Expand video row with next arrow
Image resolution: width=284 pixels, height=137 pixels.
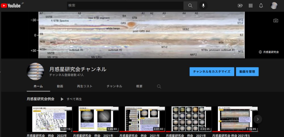tap(257, 119)
